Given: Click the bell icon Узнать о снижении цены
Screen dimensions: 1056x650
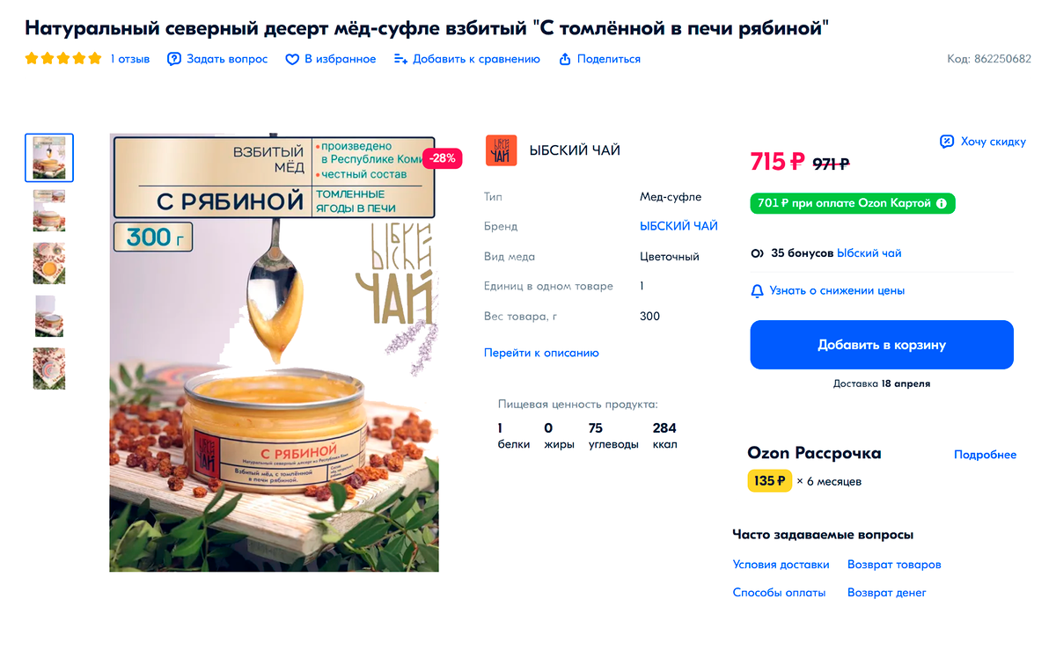Looking at the screenshot, I should point(757,290).
